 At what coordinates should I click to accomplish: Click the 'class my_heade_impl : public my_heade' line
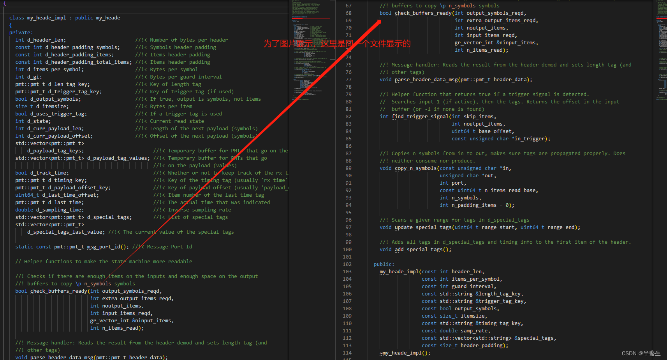(x=65, y=18)
